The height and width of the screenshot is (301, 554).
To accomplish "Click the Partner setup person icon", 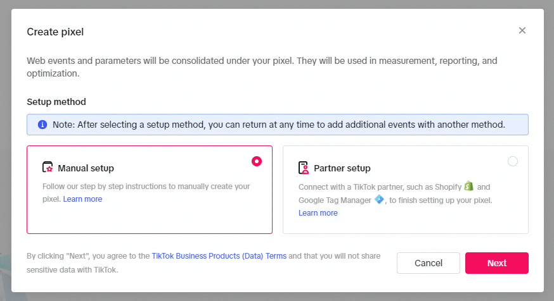I will [303, 168].
